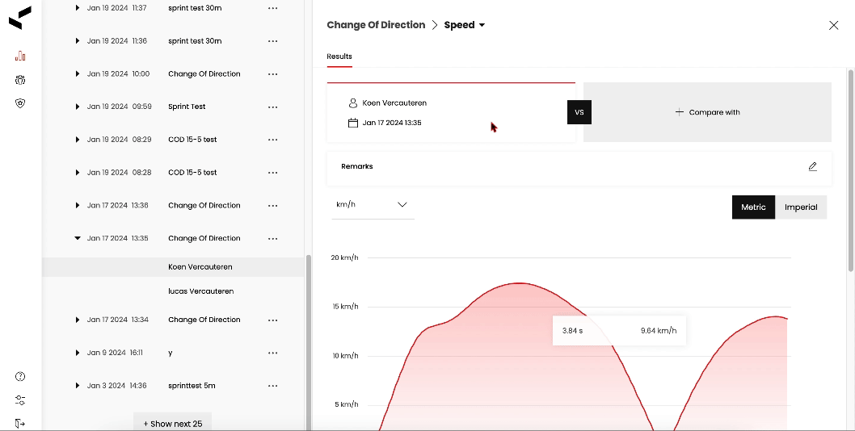The height and width of the screenshot is (431, 855).
Task: Open the team shield icon
Action: (20, 103)
